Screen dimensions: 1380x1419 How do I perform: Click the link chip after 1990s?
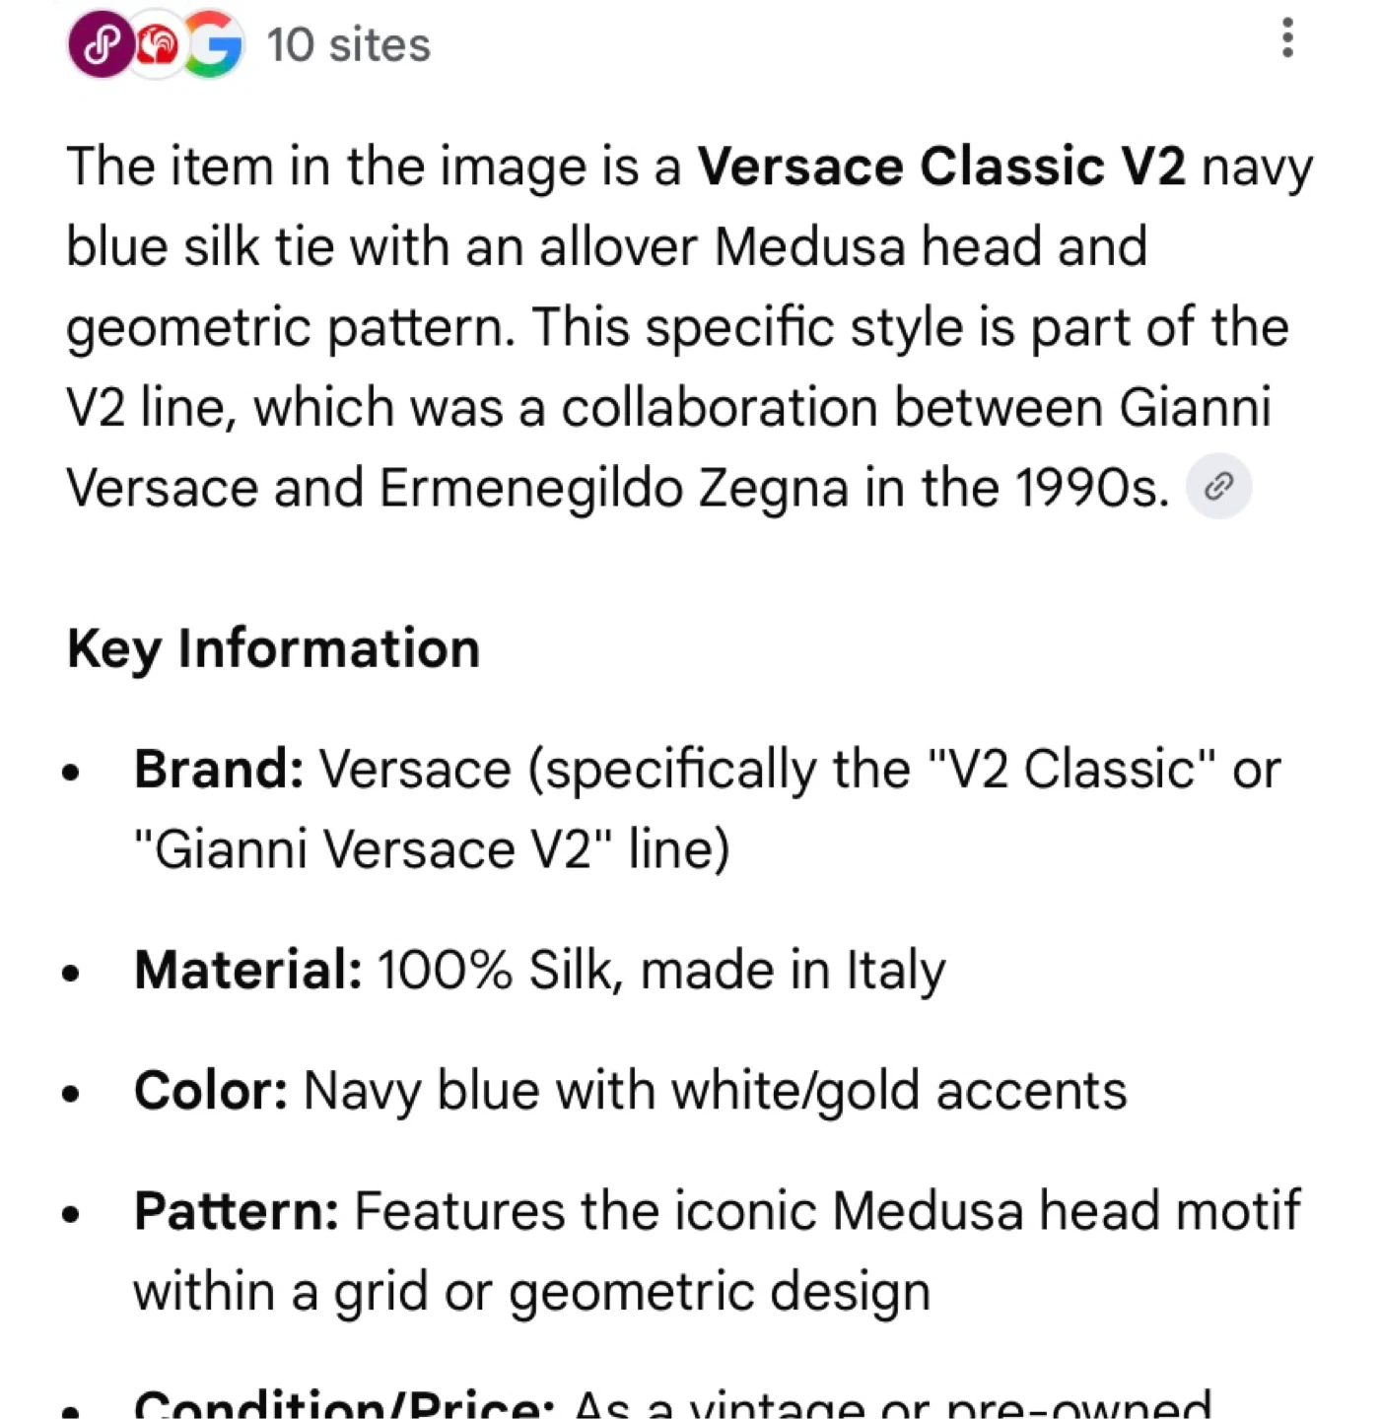1218,487
